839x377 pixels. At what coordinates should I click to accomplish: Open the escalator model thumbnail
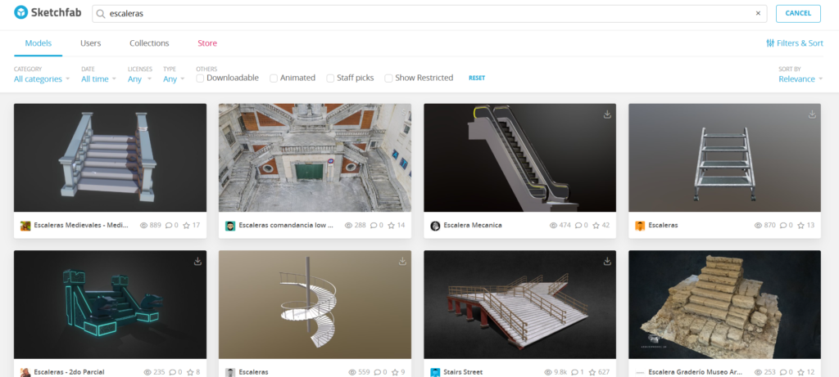pyautogui.click(x=519, y=158)
